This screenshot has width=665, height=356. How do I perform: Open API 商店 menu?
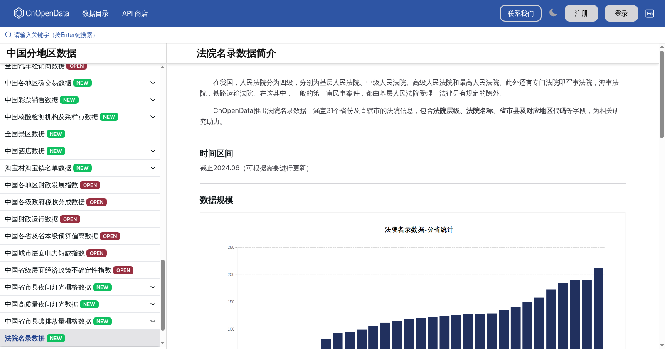point(135,13)
